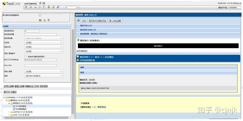Select test case 1-4 减法测试 in tree

pyautogui.click(x=21, y=109)
